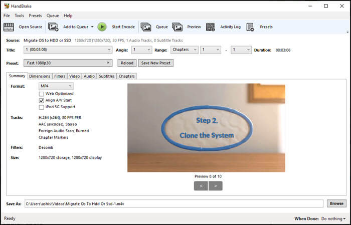Image resolution: width=351 pixels, height=225 pixels.
Task: Click the Browse button
Action: pos(336,203)
